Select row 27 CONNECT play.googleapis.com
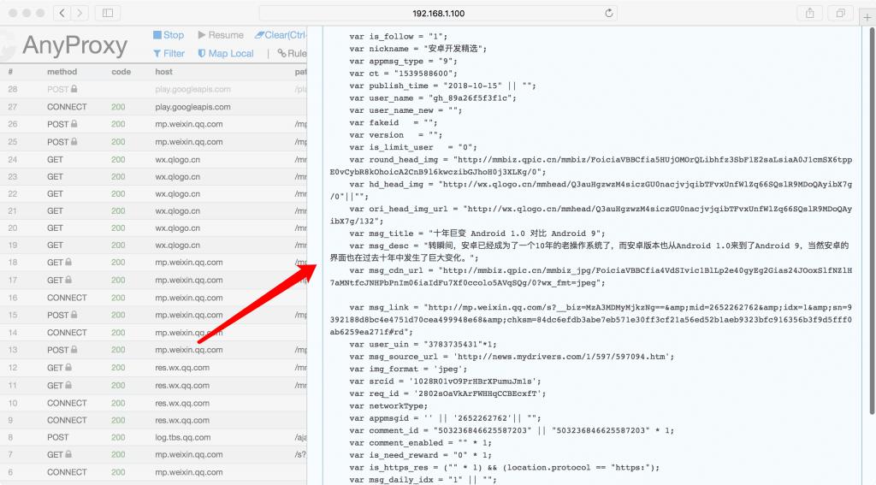876x485 pixels. click(x=154, y=107)
